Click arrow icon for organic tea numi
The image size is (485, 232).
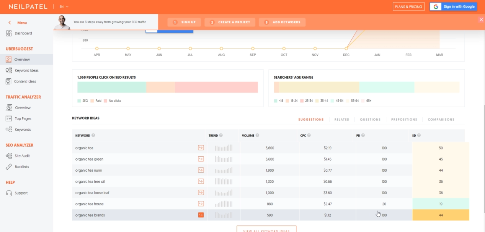coord(201,170)
